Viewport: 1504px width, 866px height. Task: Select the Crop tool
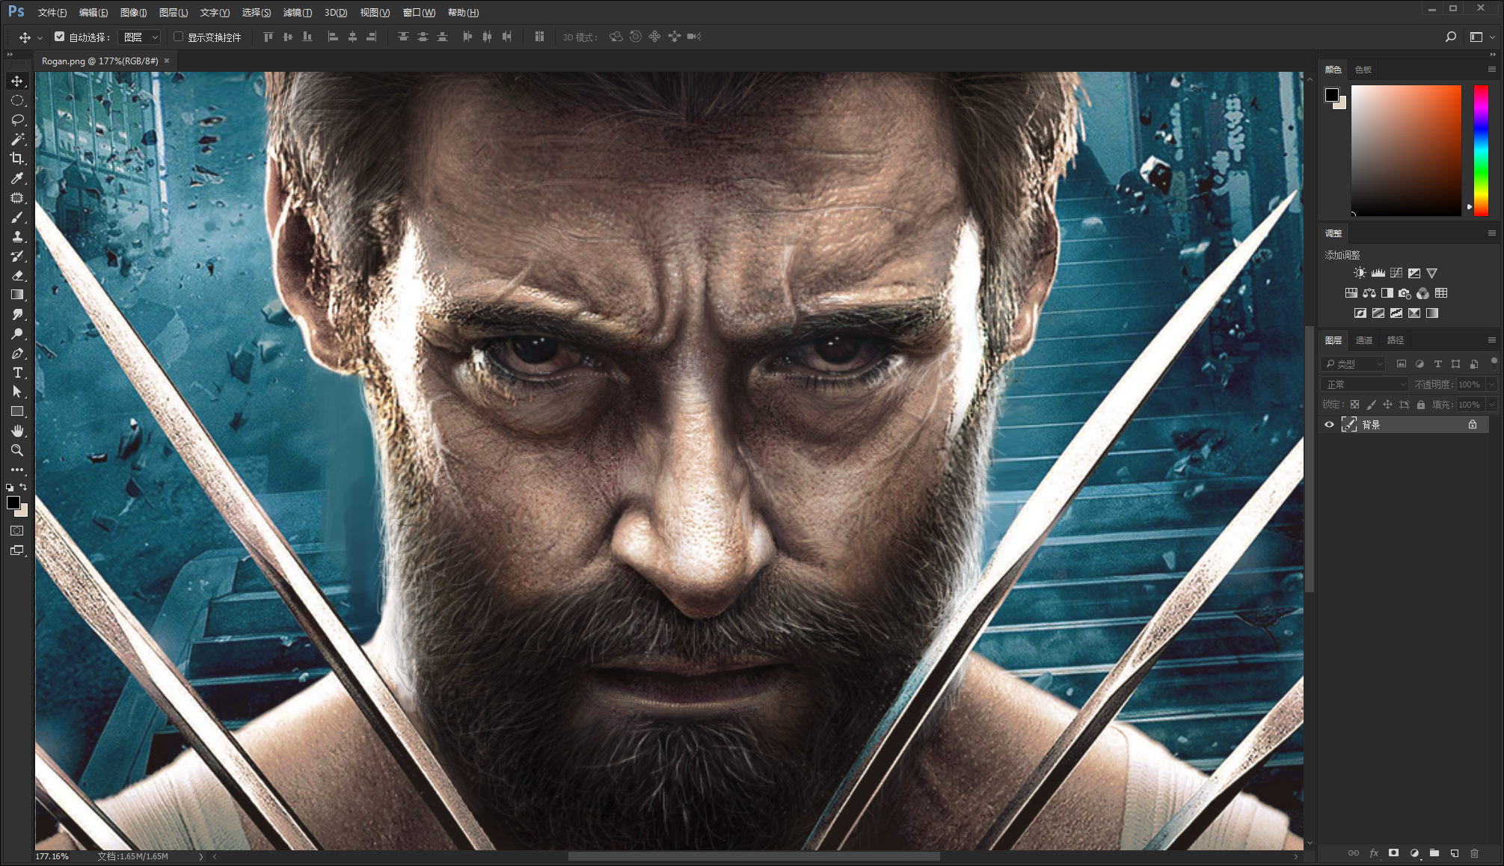point(17,159)
